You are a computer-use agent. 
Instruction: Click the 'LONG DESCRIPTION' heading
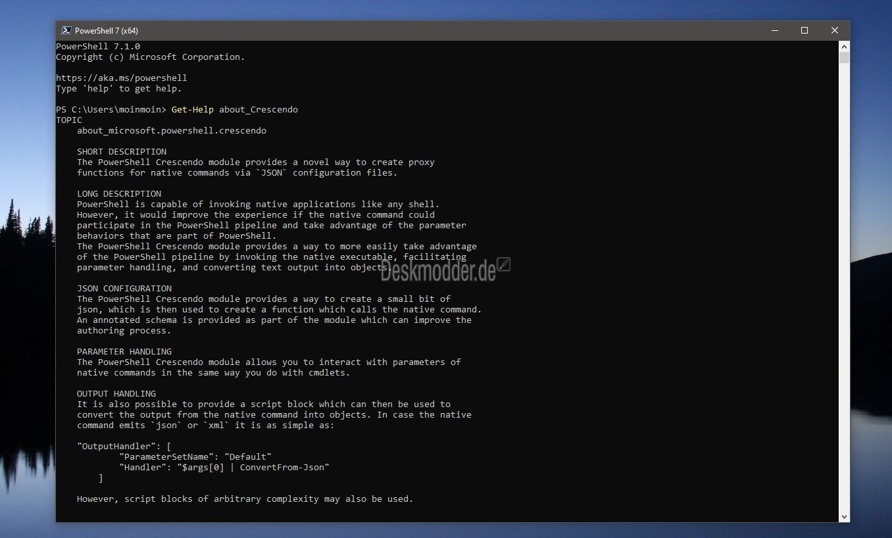click(119, 193)
